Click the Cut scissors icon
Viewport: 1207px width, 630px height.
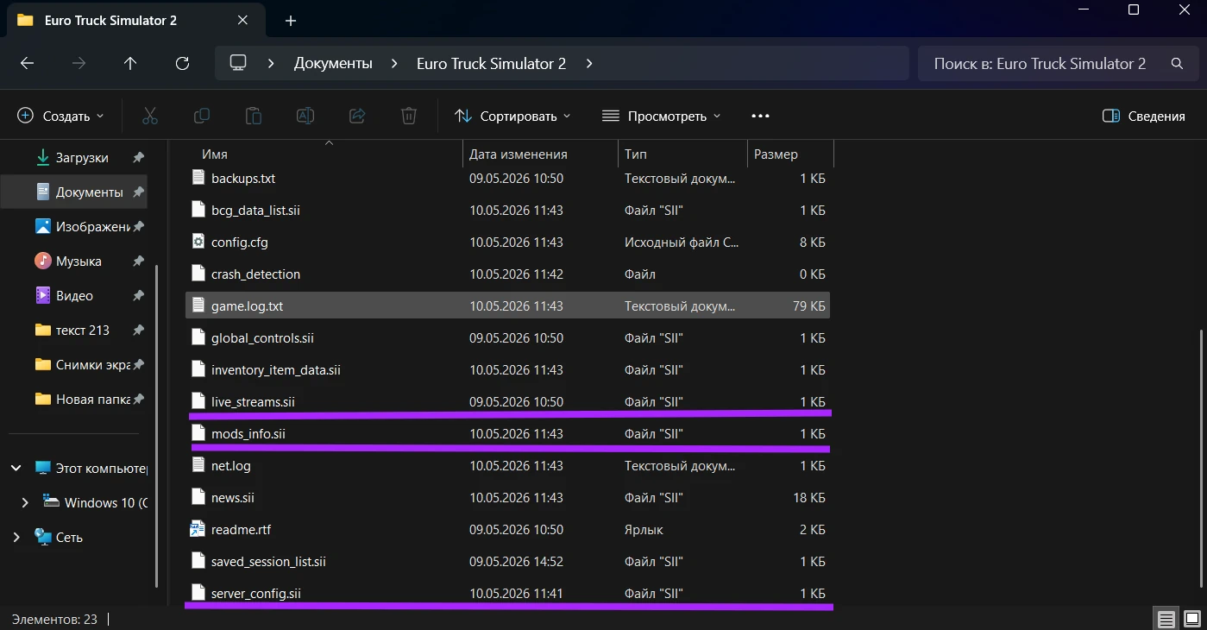(150, 116)
